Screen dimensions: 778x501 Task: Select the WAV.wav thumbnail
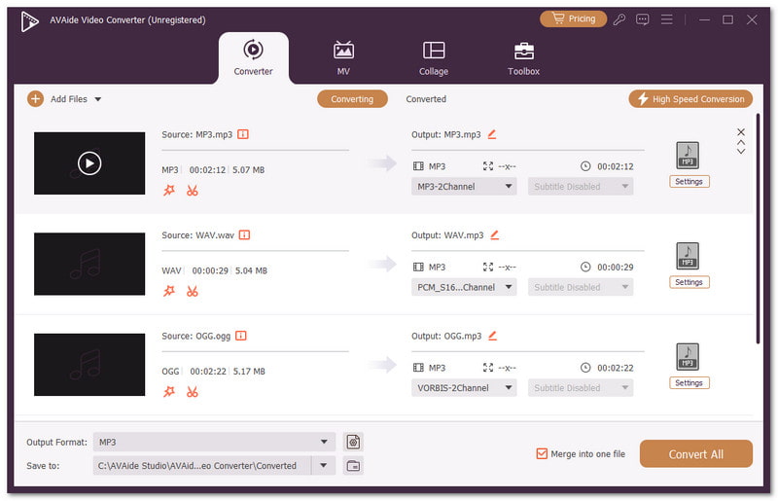coord(89,264)
